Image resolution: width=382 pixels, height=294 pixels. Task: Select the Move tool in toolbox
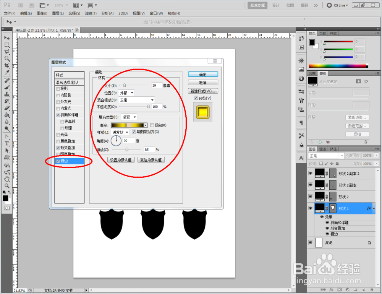click(7, 38)
